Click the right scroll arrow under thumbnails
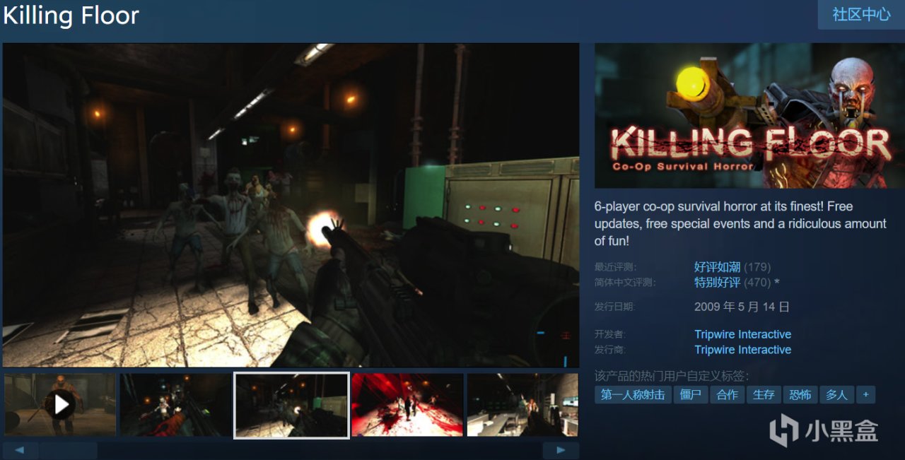 point(561,450)
